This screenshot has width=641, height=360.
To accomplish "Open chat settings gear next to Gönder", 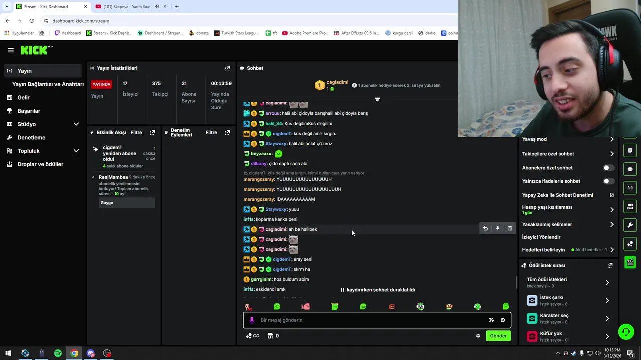I will coord(478,336).
